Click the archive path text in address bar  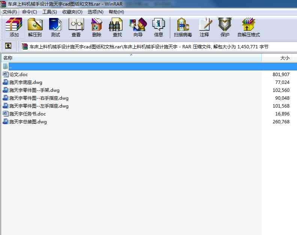149,46
